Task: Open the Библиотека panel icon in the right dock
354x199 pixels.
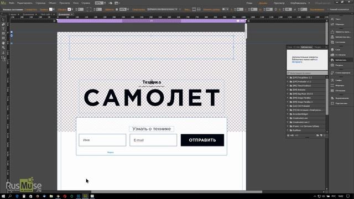Action: coord(332,60)
